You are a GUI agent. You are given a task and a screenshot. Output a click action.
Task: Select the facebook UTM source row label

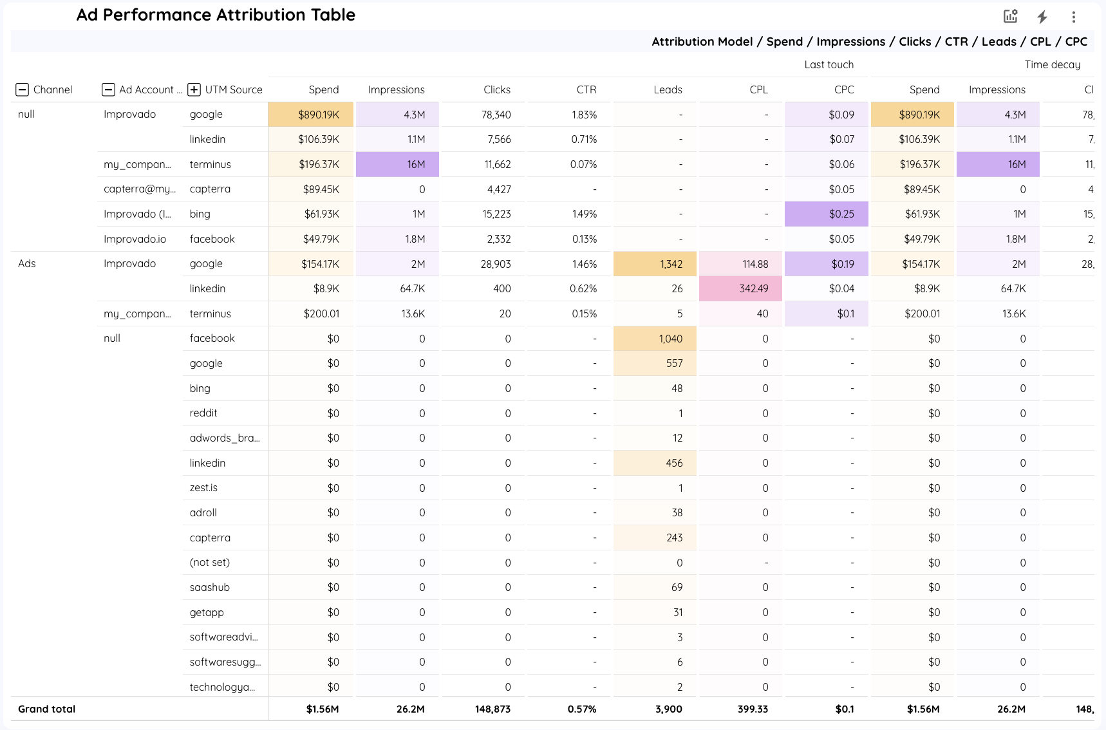(x=212, y=338)
